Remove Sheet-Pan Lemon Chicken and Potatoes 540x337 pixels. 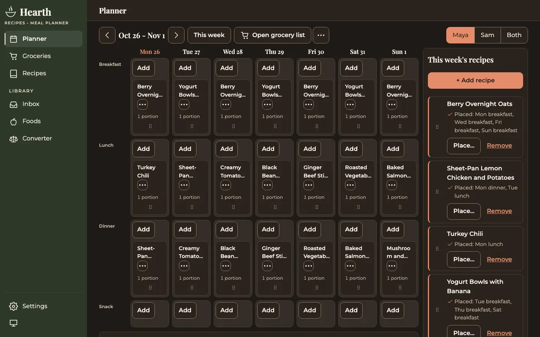click(x=499, y=211)
